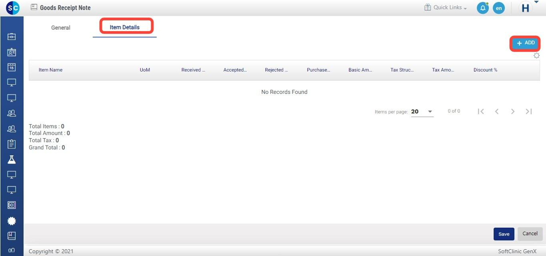The width and height of the screenshot is (546, 256).
Task: Open the laboratory flask icon
Action: point(12,159)
